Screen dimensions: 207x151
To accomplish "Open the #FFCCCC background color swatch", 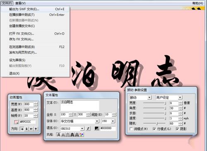I will click(16, 122).
